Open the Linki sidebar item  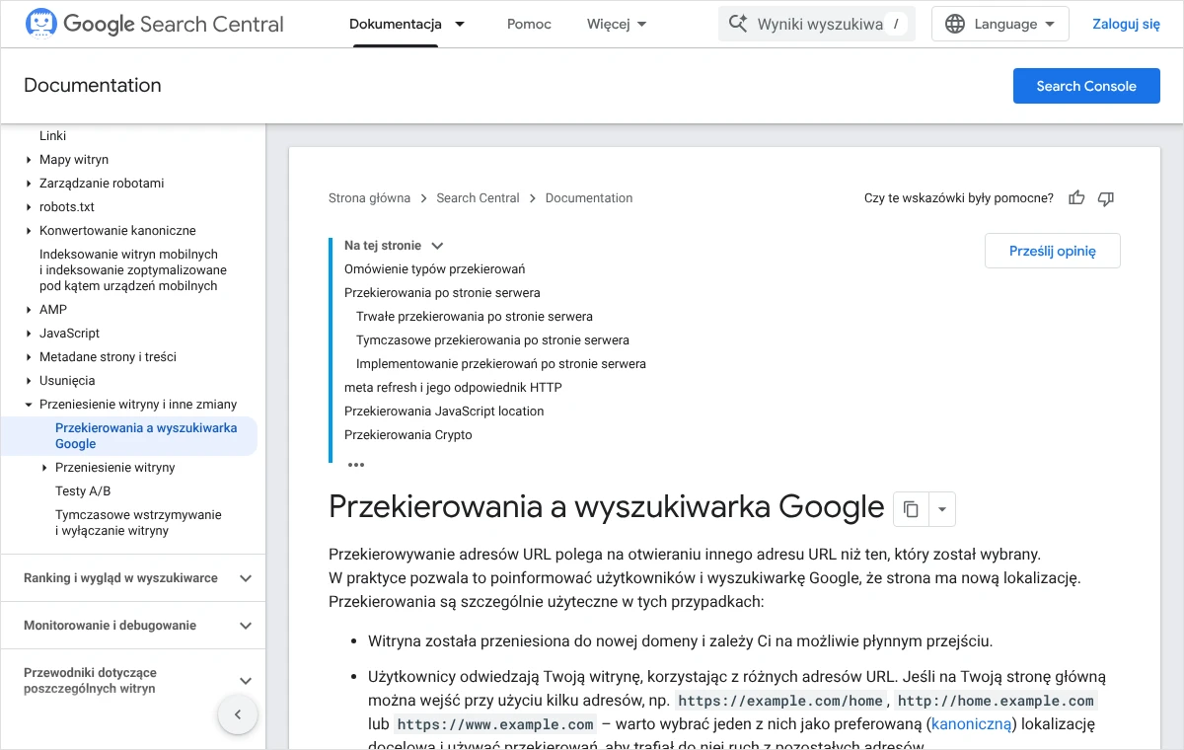coord(53,136)
